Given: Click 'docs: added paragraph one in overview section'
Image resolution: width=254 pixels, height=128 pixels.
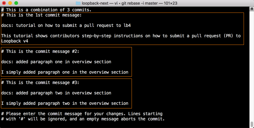Looking at the screenshot, I should (x=56, y=62).
